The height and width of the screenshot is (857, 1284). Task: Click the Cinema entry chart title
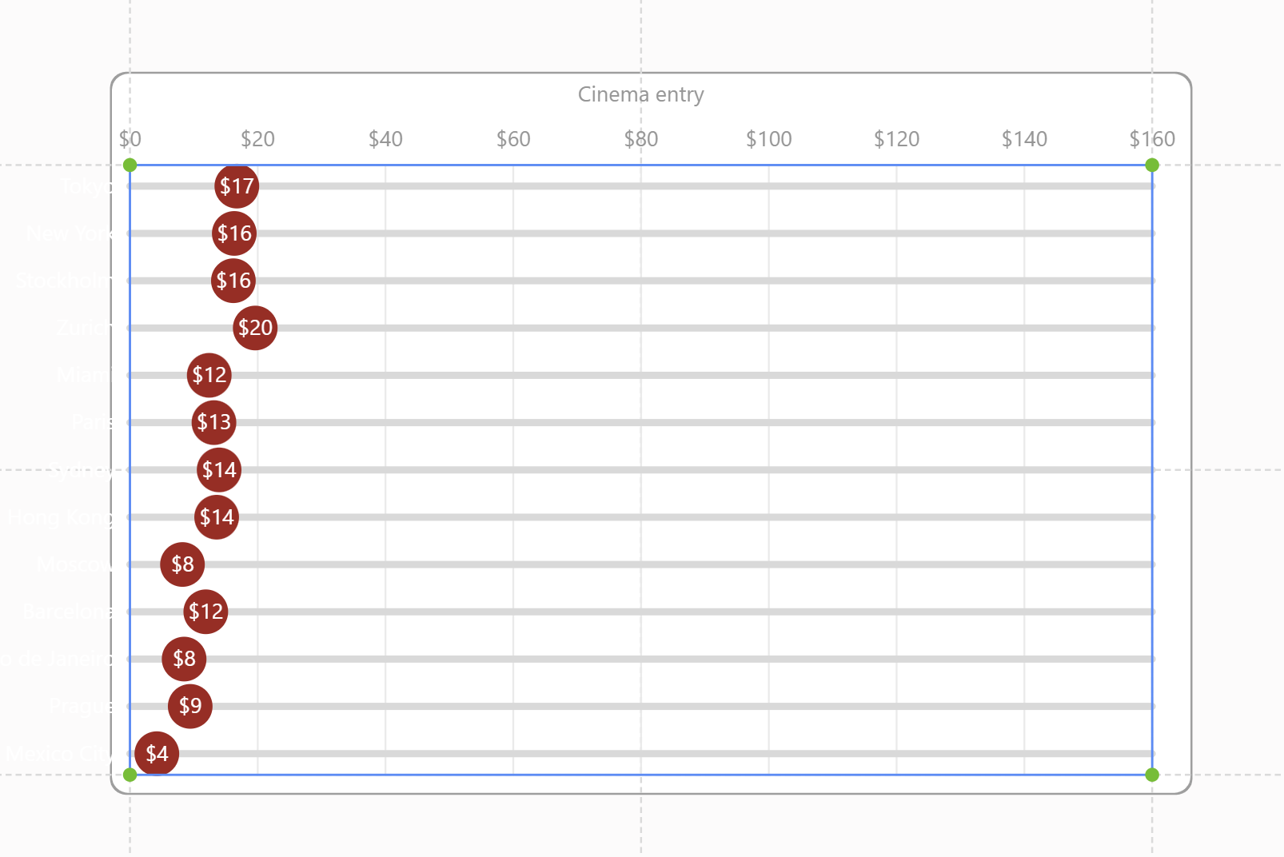[x=640, y=94]
